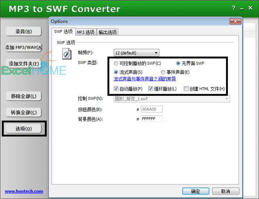The image size is (259, 199).
Task: Enable 创建 HTML 文件 checkbox
Action: (186, 89)
